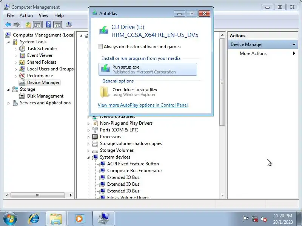Expand the Task Scheduler node

[15, 49]
